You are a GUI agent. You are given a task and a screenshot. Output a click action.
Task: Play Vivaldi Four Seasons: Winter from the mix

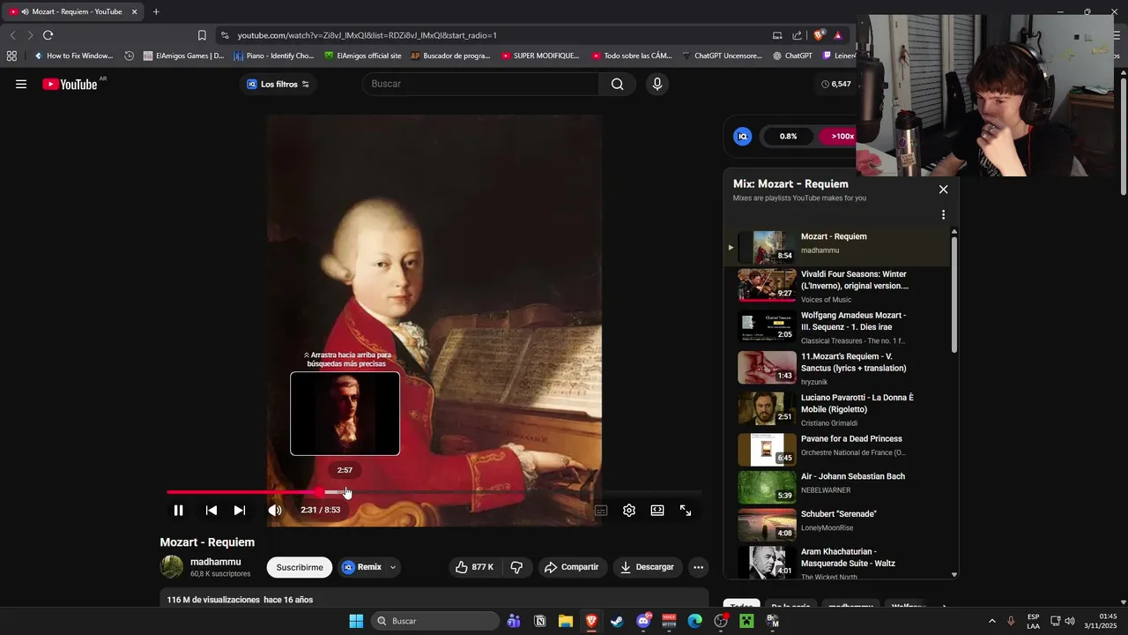(x=837, y=286)
